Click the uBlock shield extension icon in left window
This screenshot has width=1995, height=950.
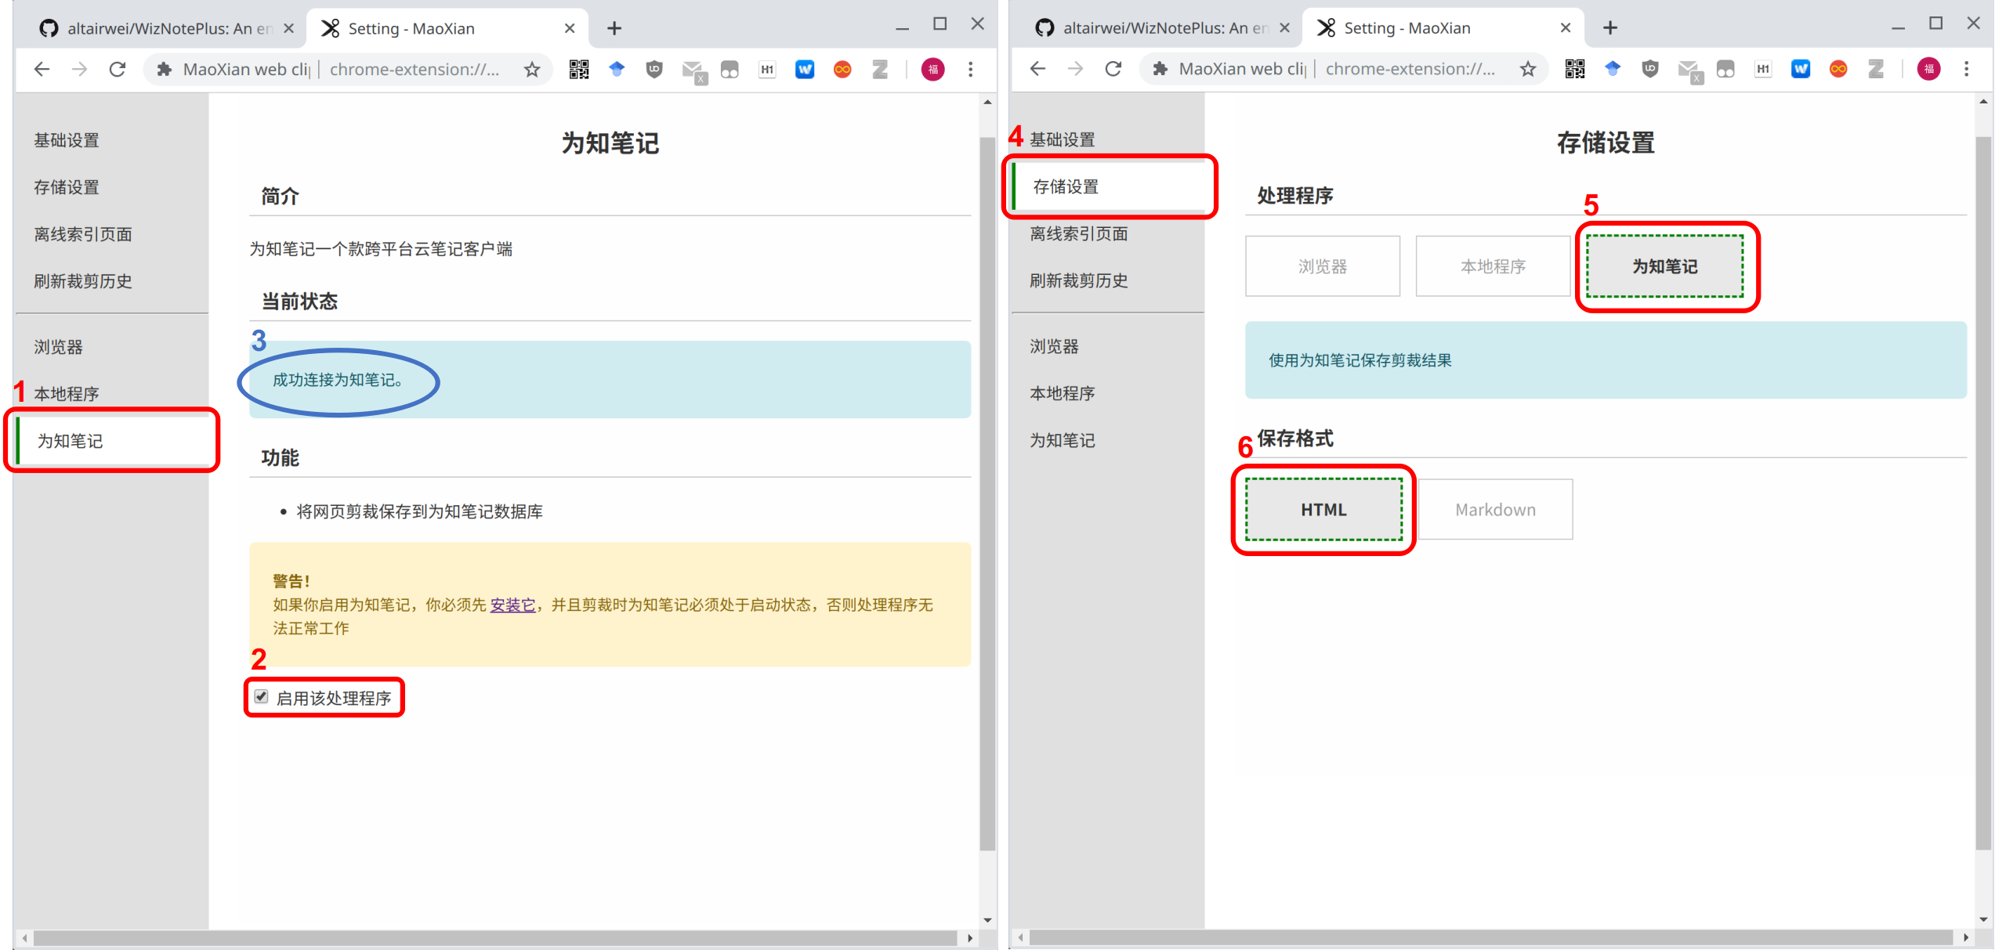pos(654,70)
